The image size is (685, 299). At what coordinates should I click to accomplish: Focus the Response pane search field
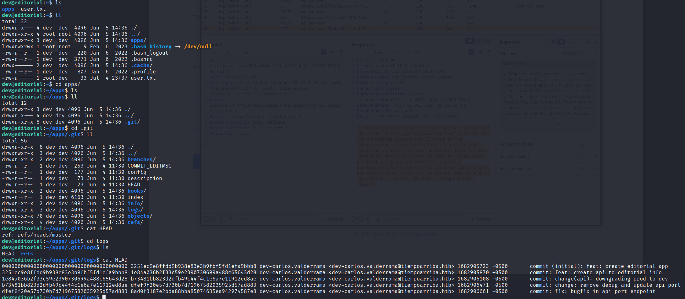(x=424, y=219)
